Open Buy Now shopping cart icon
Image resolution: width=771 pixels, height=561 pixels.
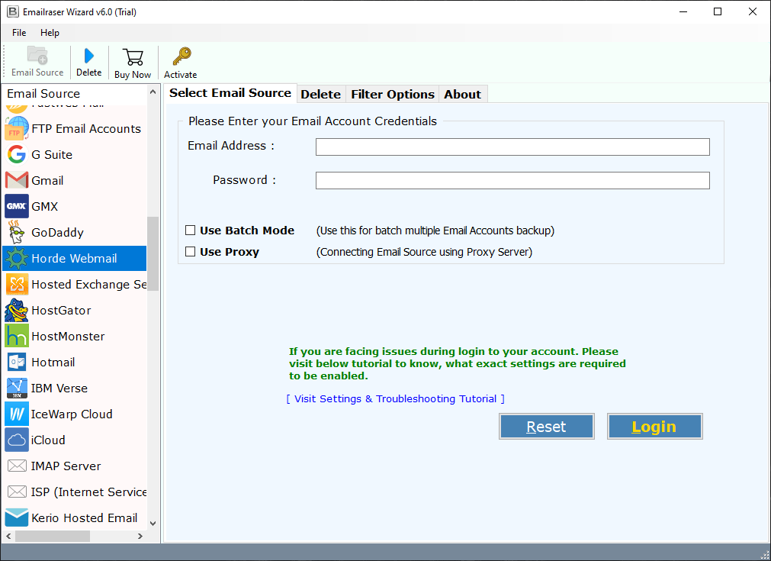tap(133, 56)
